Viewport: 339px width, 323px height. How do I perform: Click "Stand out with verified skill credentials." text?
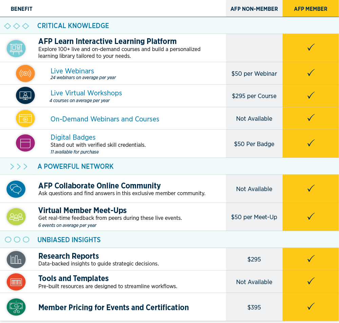pos(98,145)
